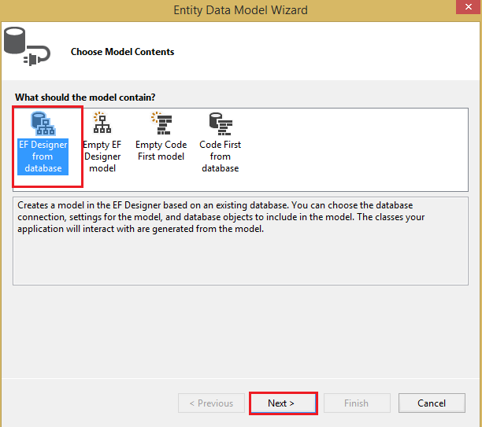Click the "Code First from database" label text
This screenshot has height=427, width=482.
(220, 156)
